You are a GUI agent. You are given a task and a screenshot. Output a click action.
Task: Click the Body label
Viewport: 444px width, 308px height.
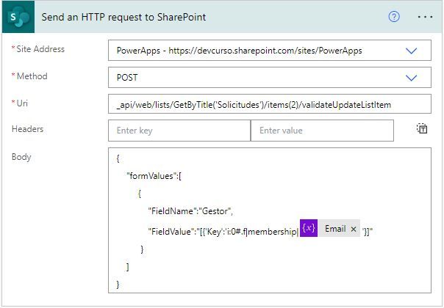pyautogui.click(x=21, y=156)
